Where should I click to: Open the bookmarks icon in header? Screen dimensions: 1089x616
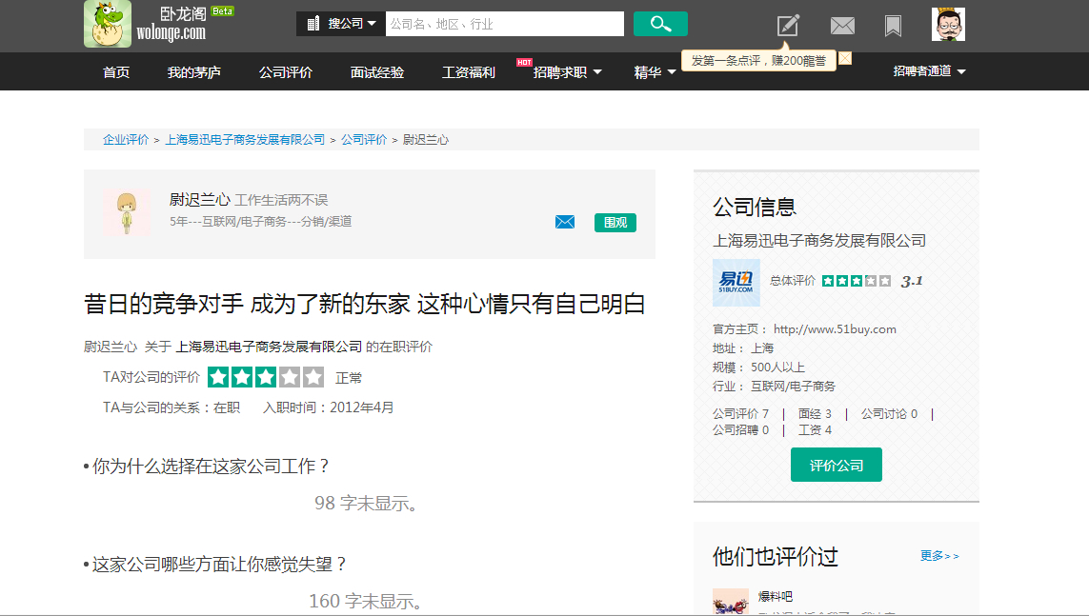(893, 26)
